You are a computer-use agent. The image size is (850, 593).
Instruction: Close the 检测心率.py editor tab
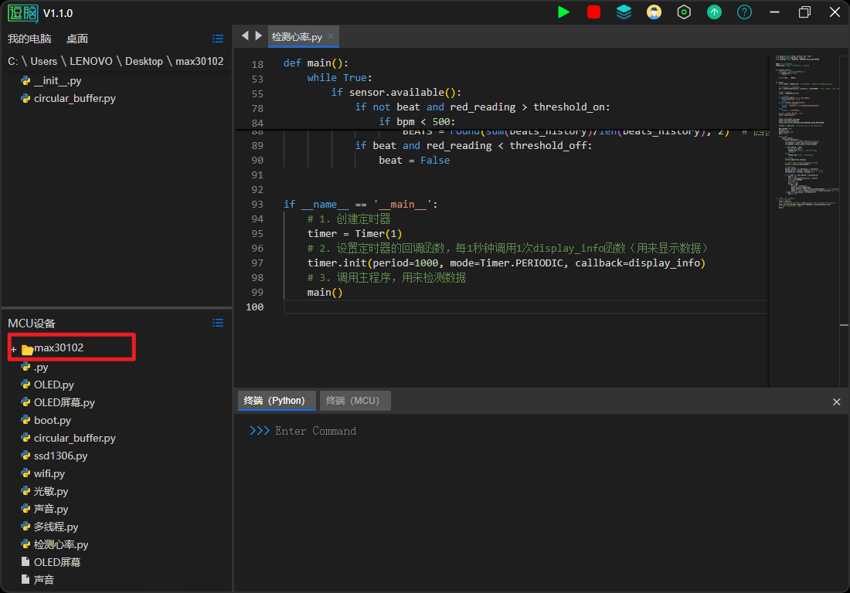point(331,36)
